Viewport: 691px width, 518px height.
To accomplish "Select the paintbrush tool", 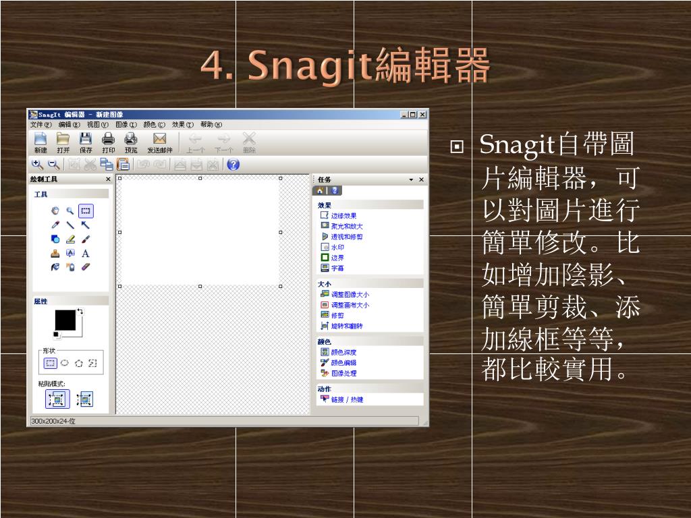I will tap(86, 239).
